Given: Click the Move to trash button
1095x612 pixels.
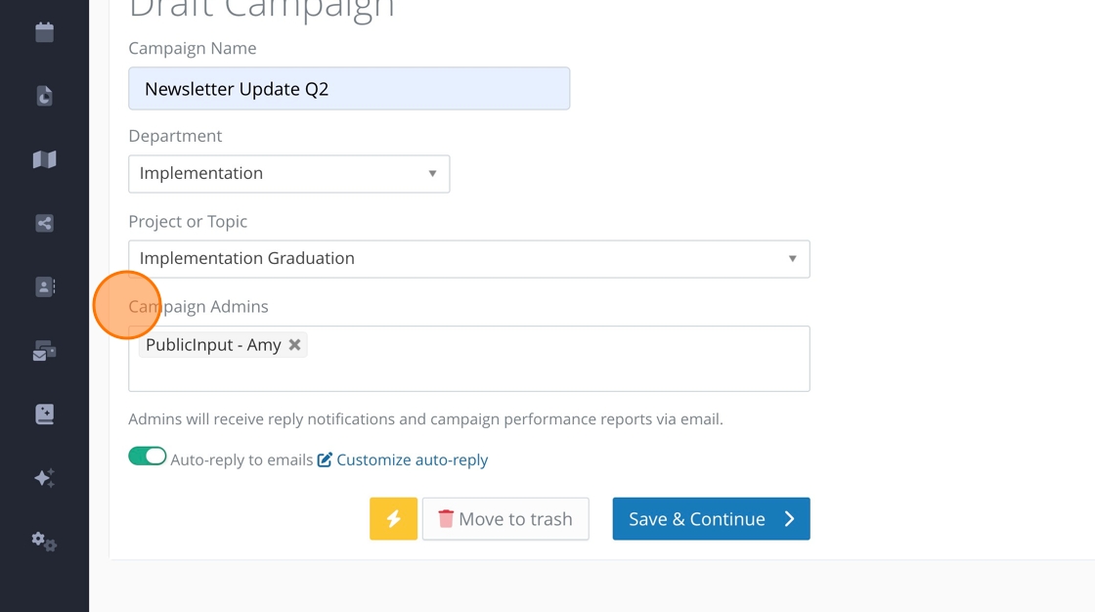Looking at the screenshot, I should 505,519.
